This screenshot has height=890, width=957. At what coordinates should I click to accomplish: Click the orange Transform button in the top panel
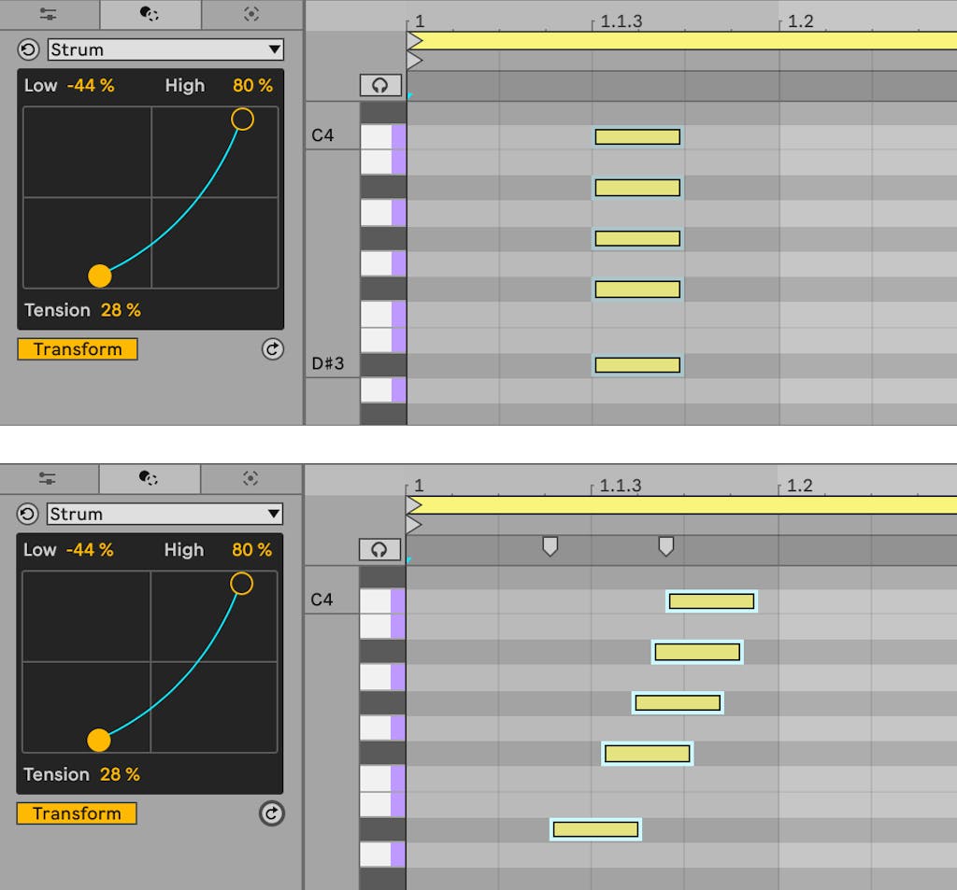78,349
